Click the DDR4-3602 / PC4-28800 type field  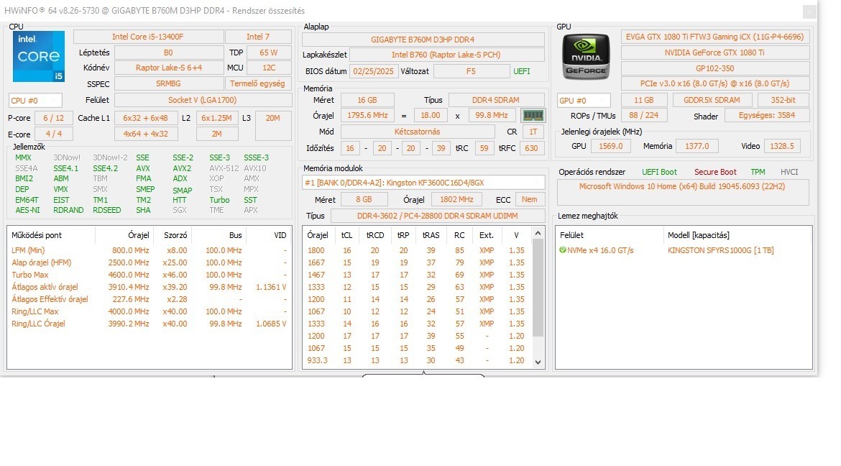pyautogui.click(x=438, y=216)
